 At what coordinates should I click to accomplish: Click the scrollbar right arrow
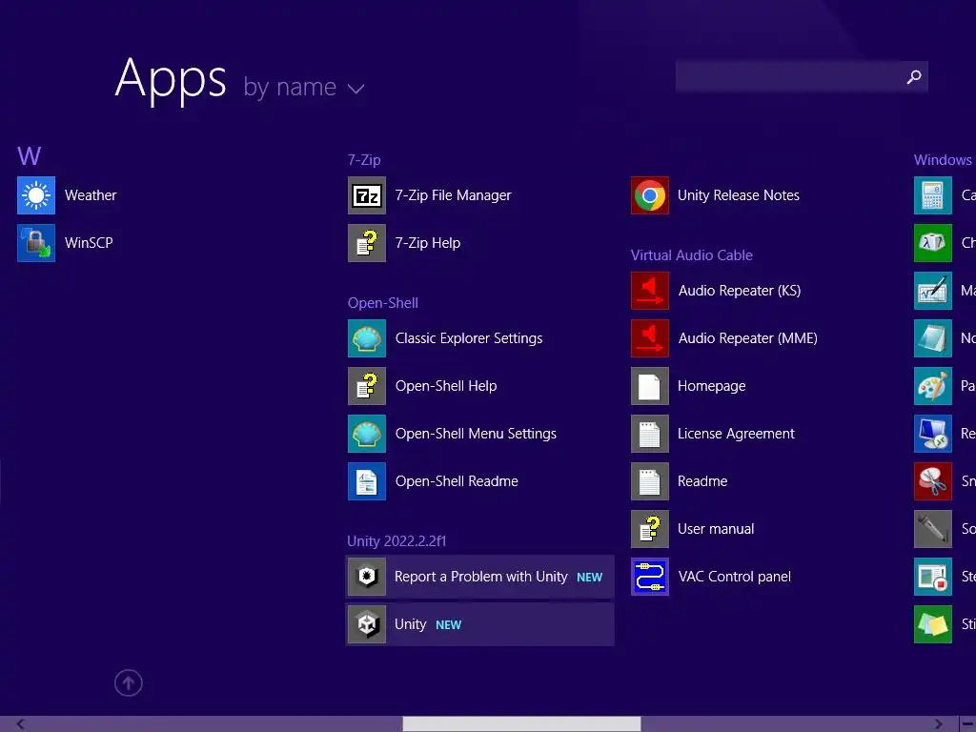tap(939, 724)
